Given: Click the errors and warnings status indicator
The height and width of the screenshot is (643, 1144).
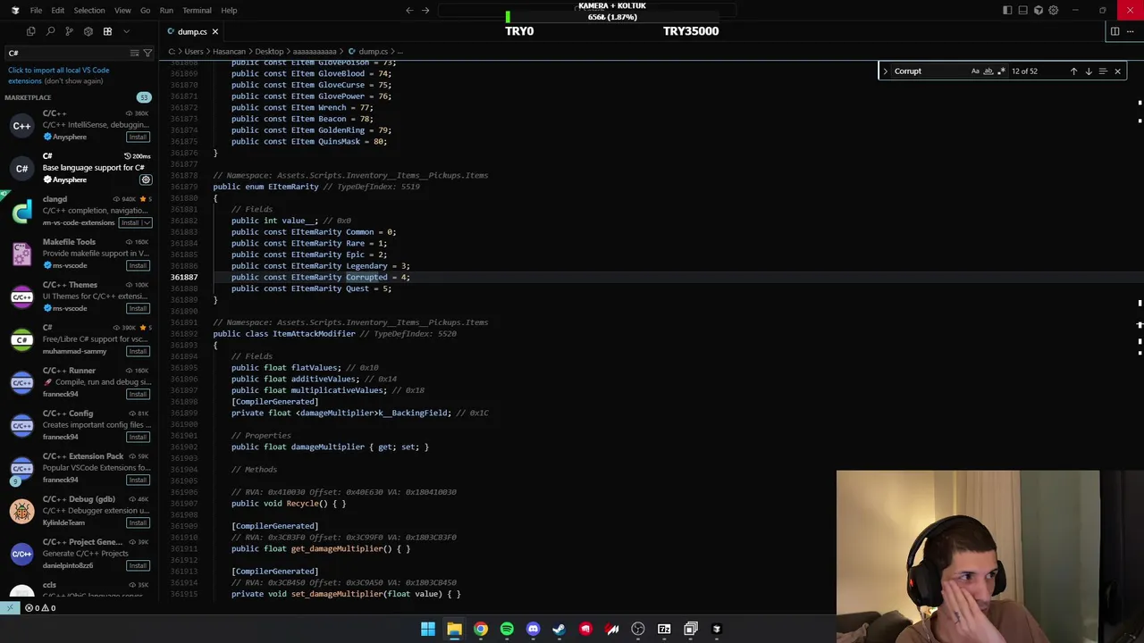Looking at the screenshot, I should click(40, 608).
